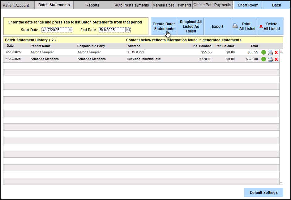Select the Manual Post Payments tab
291x200 pixels.
coord(172,5)
